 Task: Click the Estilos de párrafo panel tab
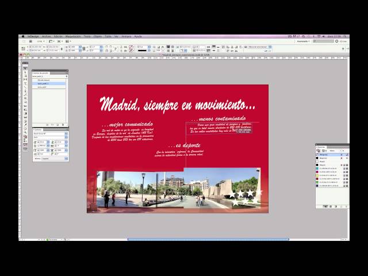[x=40, y=73]
